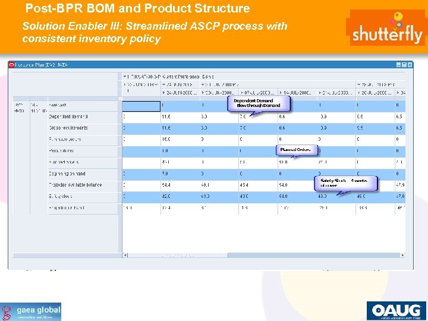Screen dimensions: 428x321
Task: Click Purchase orders value 16.0
Action: tap(166, 139)
